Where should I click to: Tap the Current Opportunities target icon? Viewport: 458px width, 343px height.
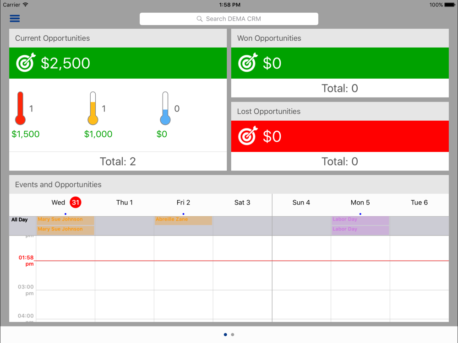pyautogui.click(x=26, y=63)
